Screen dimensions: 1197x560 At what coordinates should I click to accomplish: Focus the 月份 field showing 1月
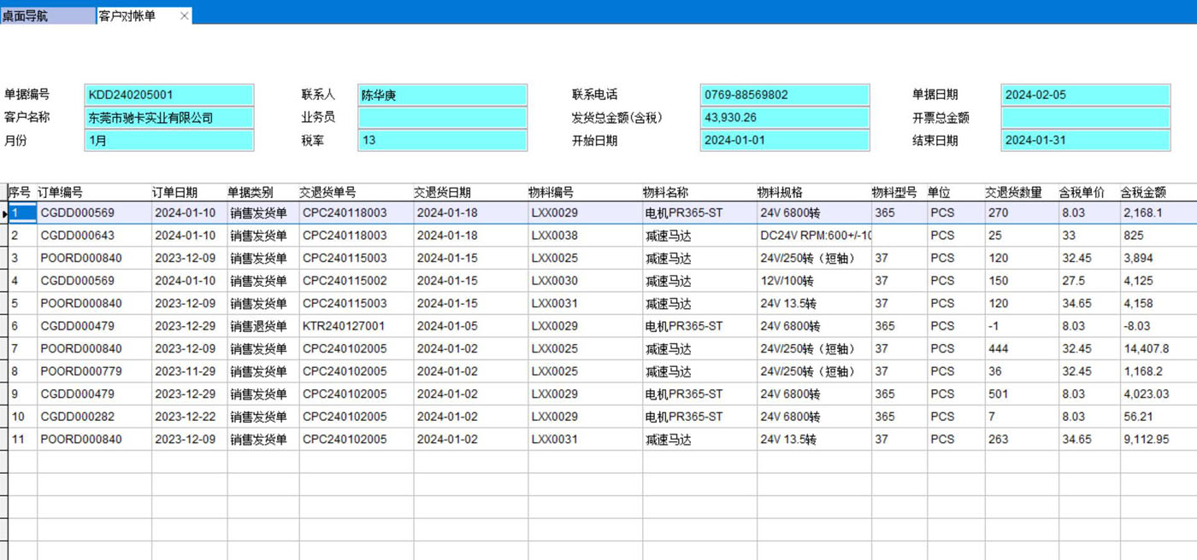click(x=169, y=141)
